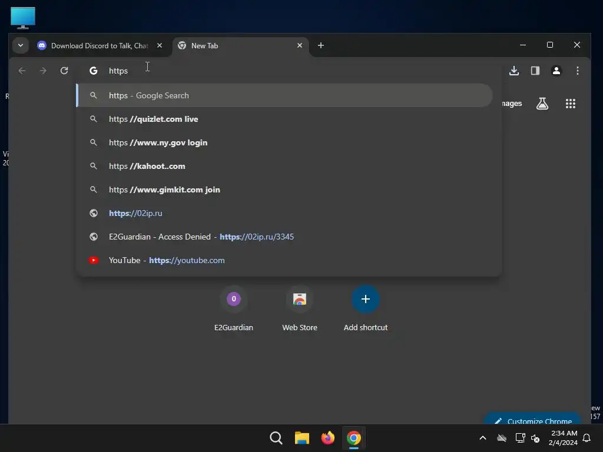Open the E2Guardian shortcut tile

233,310
